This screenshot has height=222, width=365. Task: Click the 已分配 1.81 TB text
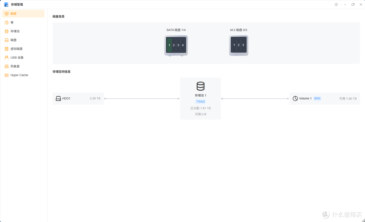click(x=200, y=108)
